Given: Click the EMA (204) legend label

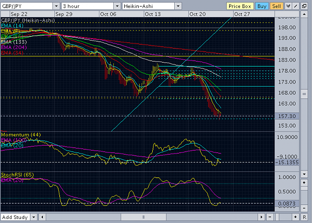Looking at the screenshot, I should (x=14, y=47).
